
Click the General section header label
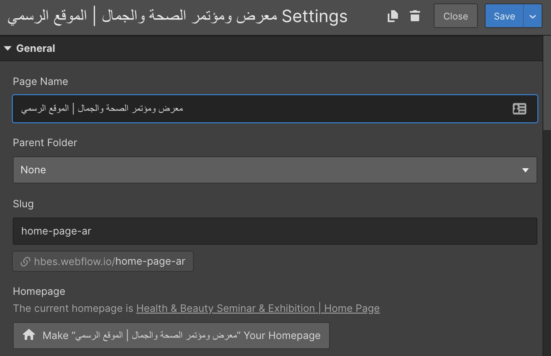tap(36, 48)
